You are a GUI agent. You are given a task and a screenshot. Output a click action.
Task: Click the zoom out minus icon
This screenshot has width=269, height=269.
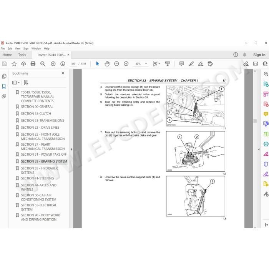pyautogui.click(x=116, y=64)
